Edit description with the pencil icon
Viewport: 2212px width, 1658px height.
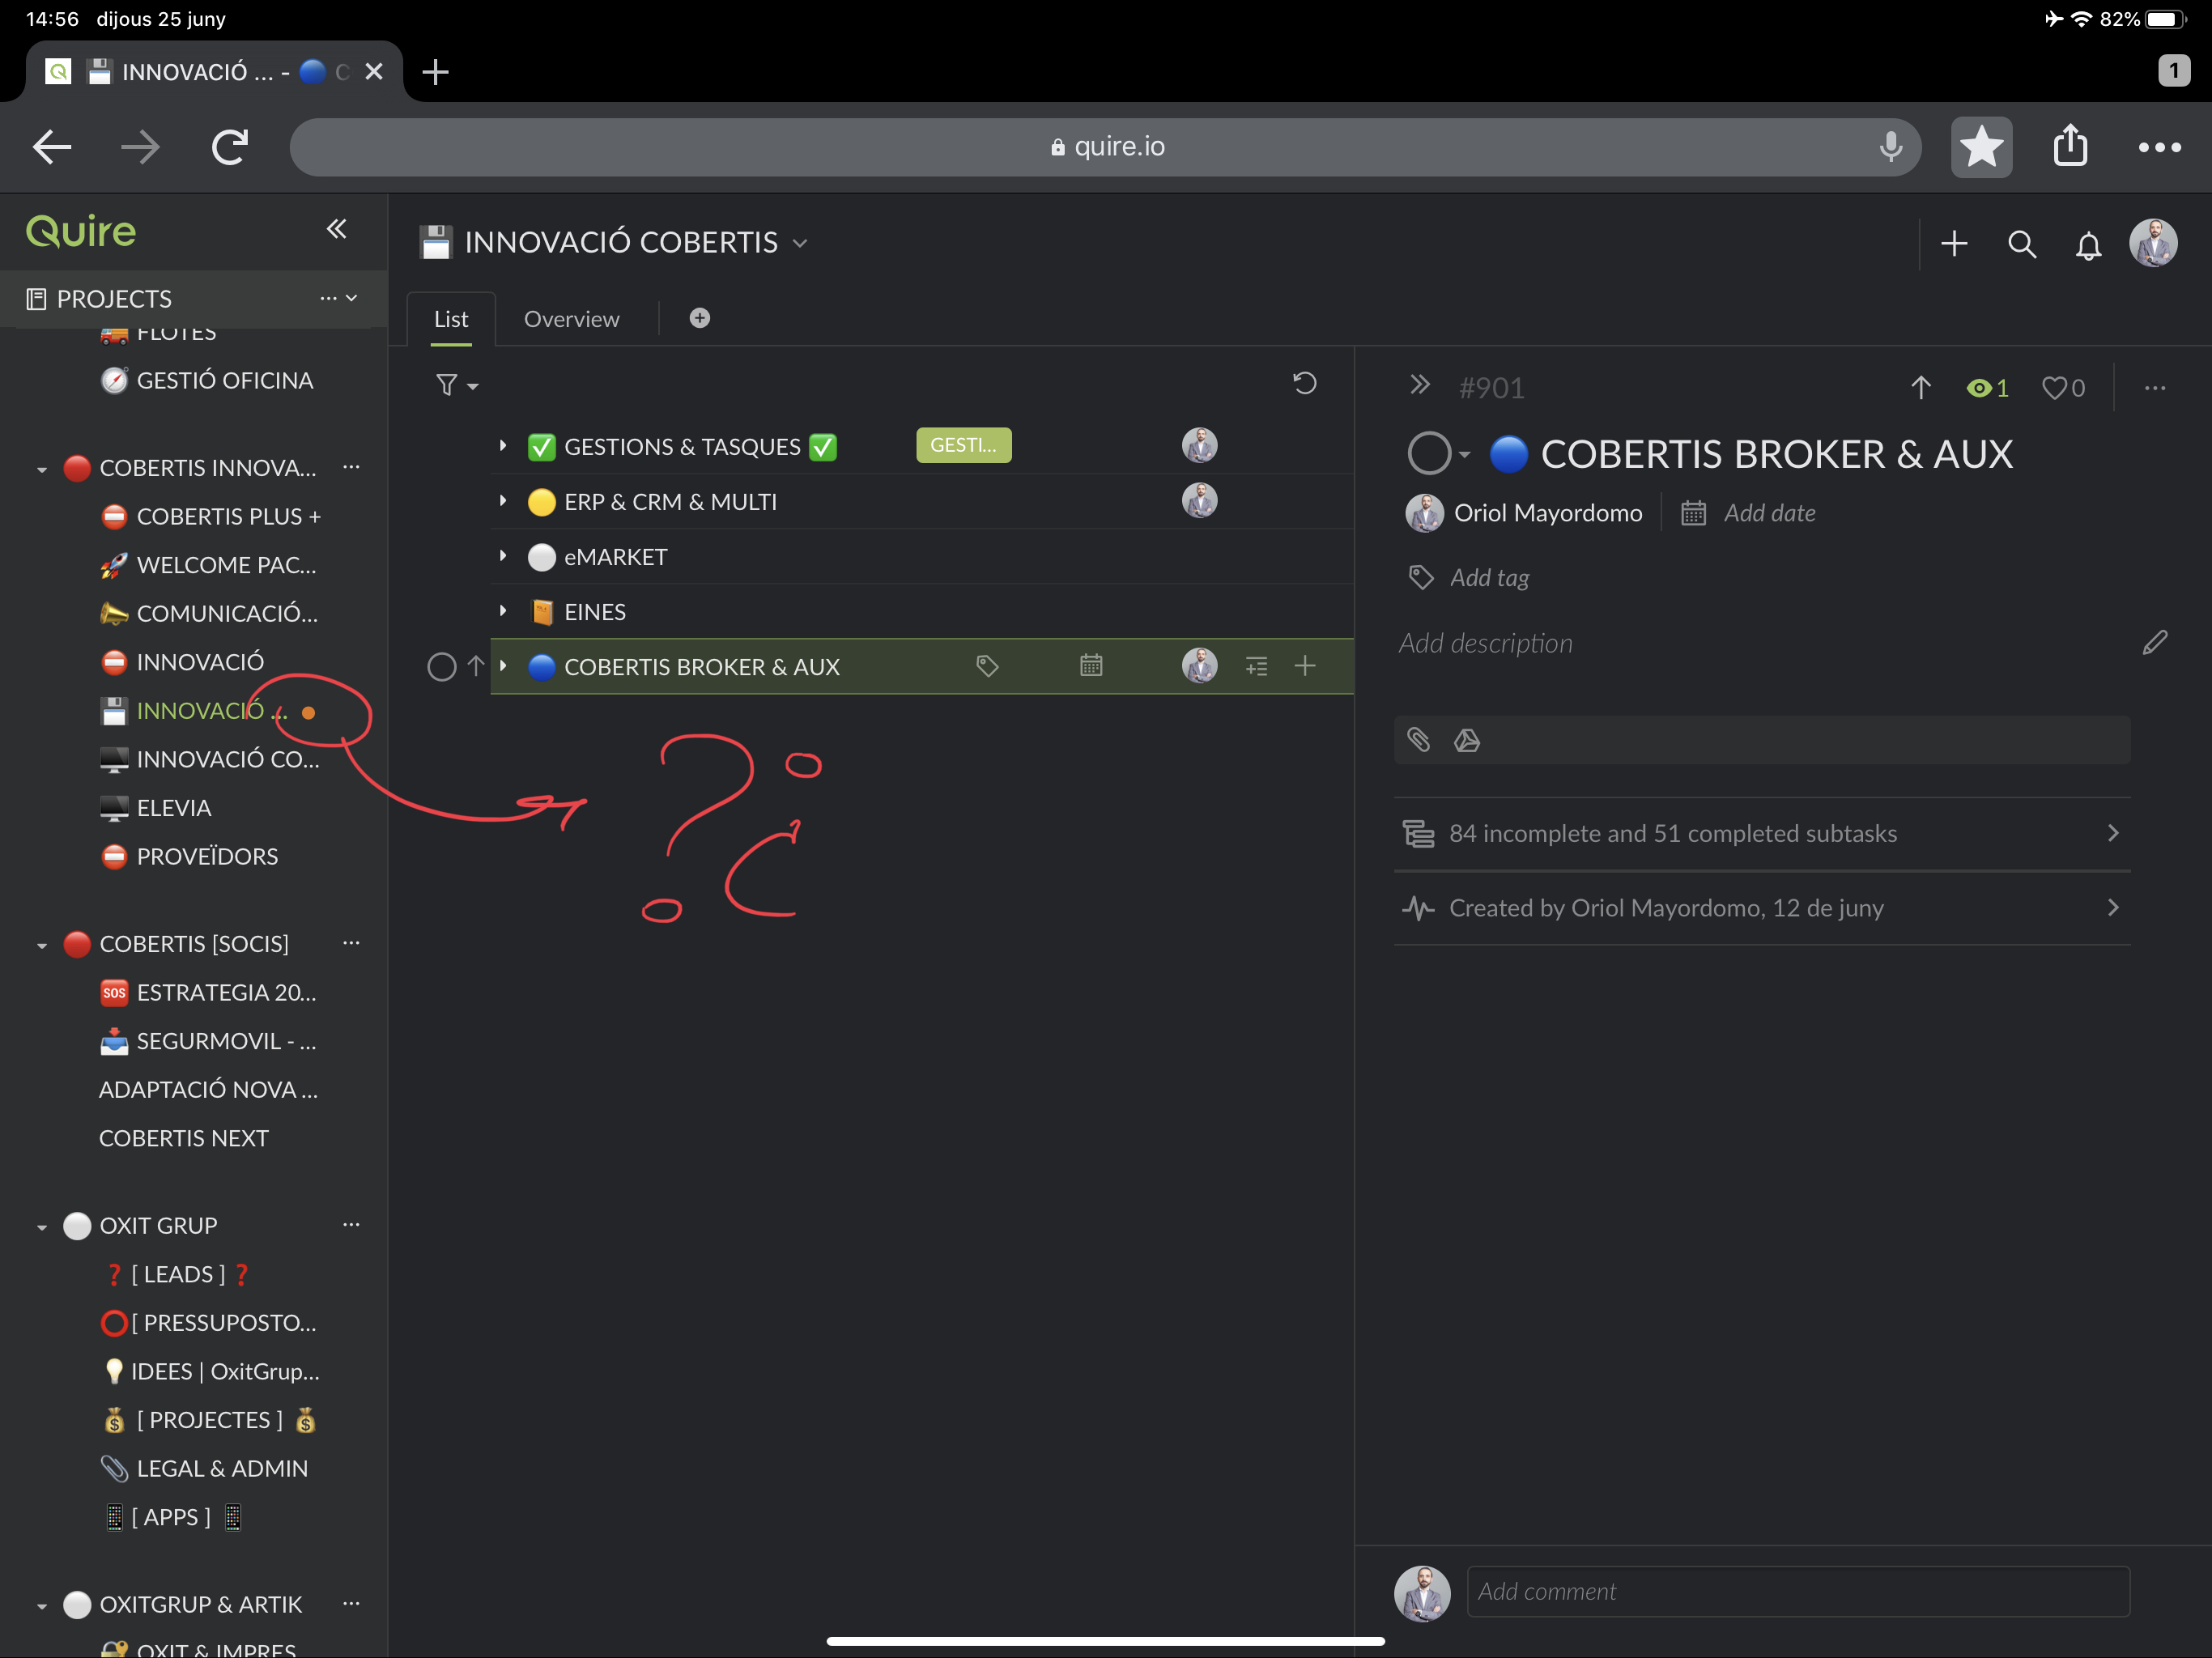click(x=2155, y=642)
